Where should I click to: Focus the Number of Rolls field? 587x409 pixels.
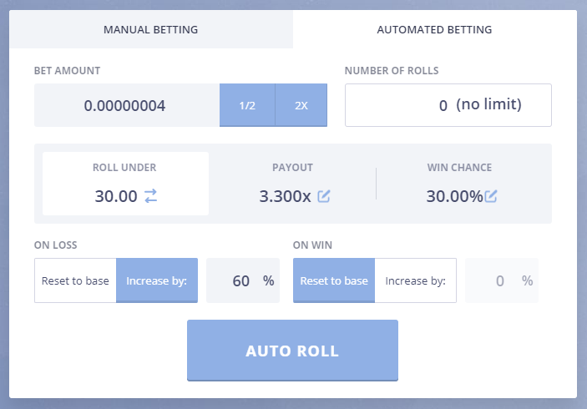pyautogui.click(x=448, y=105)
